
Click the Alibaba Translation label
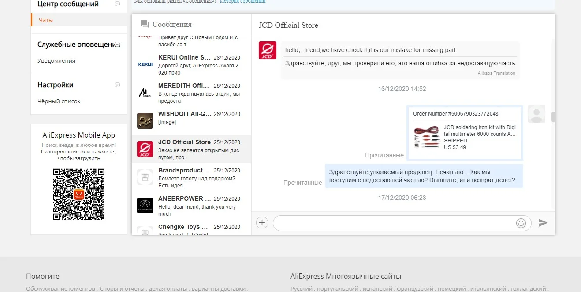pos(496,73)
